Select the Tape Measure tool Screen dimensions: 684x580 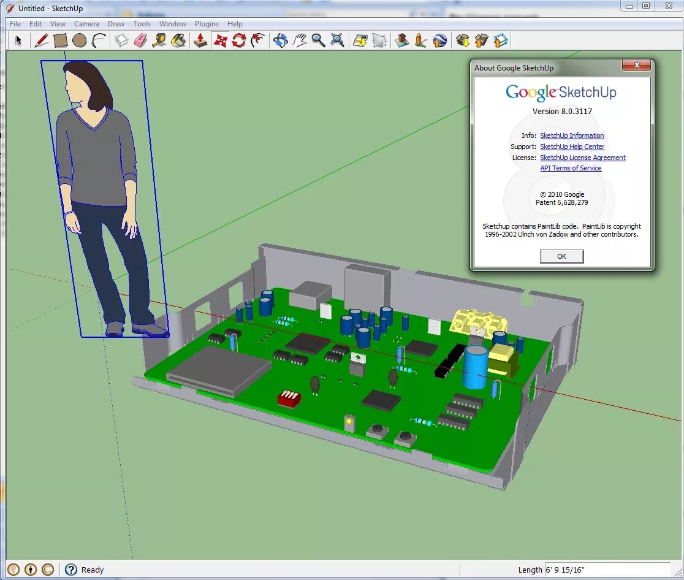[x=159, y=40]
